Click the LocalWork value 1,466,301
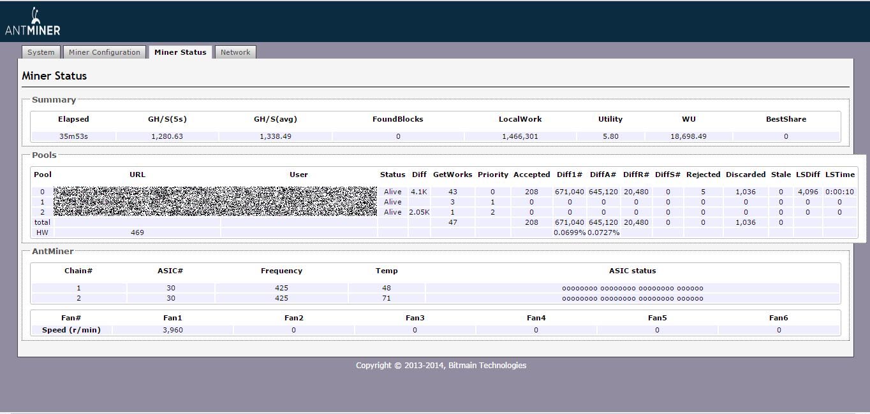The height and width of the screenshot is (414, 870). 520,136
